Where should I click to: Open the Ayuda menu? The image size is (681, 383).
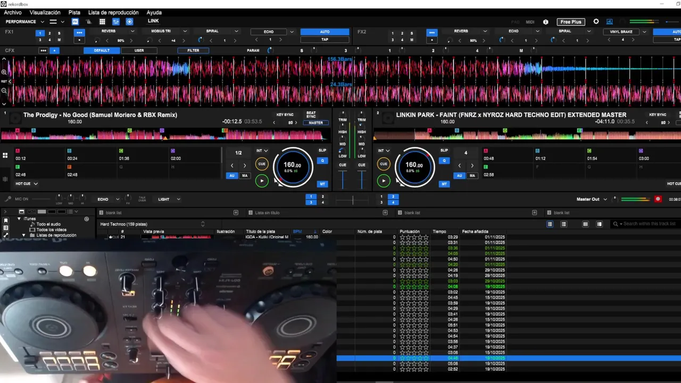coord(154,12)
